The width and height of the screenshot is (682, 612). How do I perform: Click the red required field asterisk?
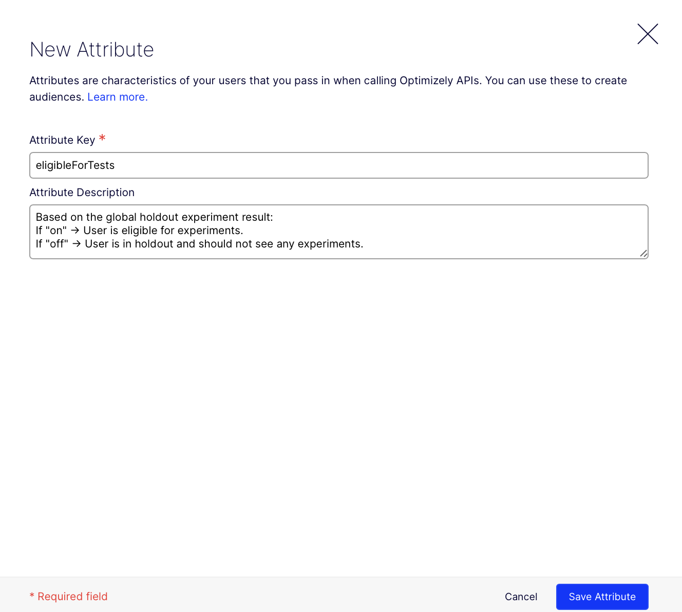(x=102, y=138)
